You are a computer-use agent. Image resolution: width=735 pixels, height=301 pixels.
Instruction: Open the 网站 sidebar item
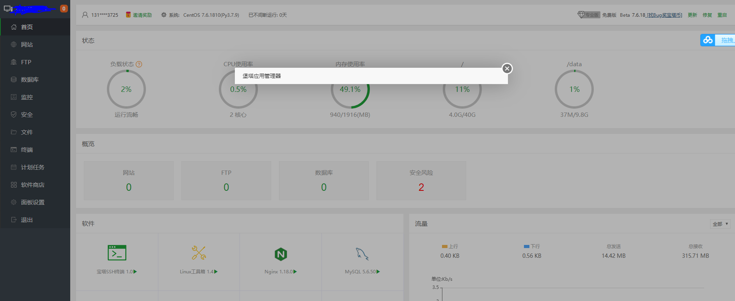(x=35, y=44)
